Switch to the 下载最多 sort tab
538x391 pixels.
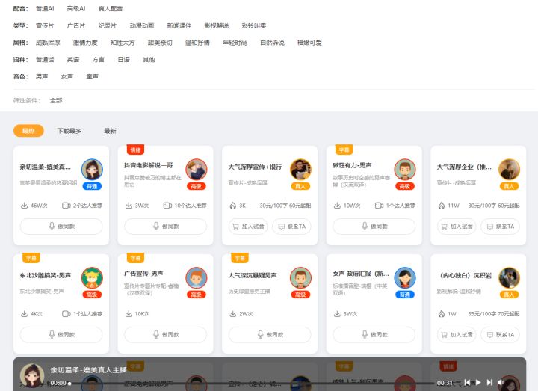pos(69,131)
